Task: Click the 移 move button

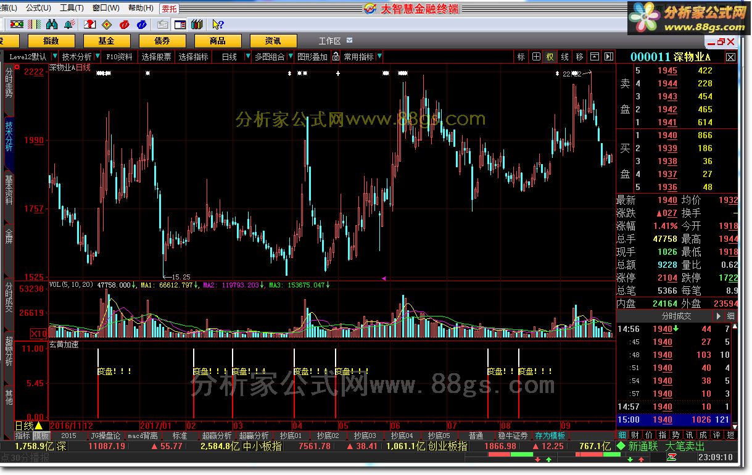Action: 580,57
